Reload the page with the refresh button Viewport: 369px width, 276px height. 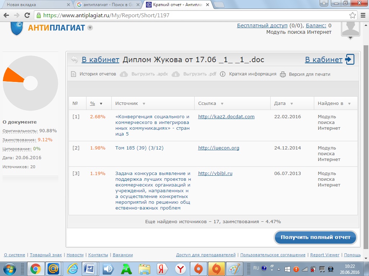(x=27, y=15)
